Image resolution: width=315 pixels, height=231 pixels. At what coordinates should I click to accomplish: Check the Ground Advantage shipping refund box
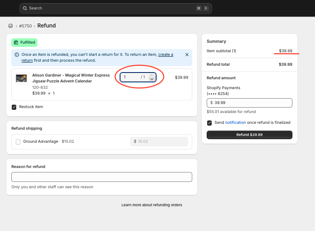click(18, 142)
